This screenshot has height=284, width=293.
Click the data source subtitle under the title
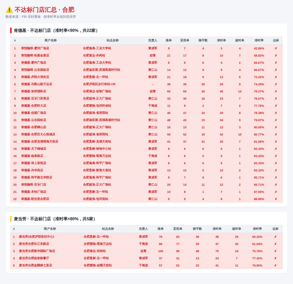(40, 17)
